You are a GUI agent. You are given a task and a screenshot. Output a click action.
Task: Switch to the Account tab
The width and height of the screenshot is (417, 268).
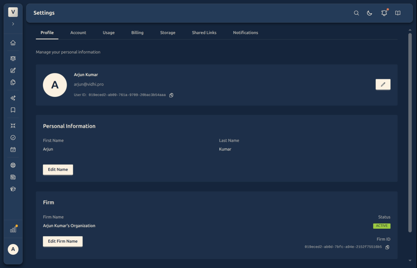pyautogui.click(x=78, y=33)
